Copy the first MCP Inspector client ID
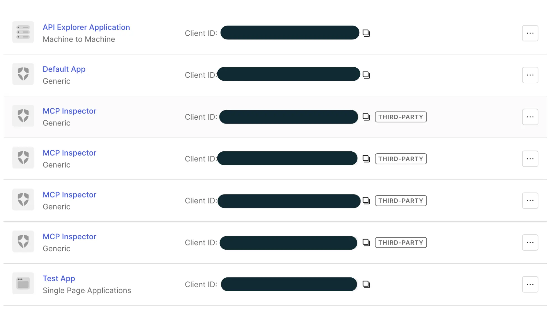Viewport: 556px width, 315px height. (x=367, y=117)
